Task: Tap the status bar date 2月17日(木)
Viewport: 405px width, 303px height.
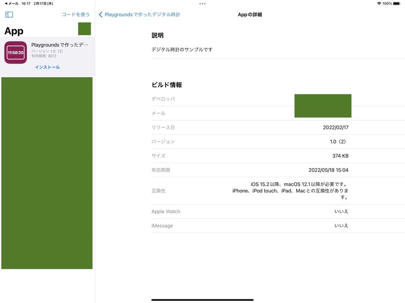Action: (x=44, y=4)
